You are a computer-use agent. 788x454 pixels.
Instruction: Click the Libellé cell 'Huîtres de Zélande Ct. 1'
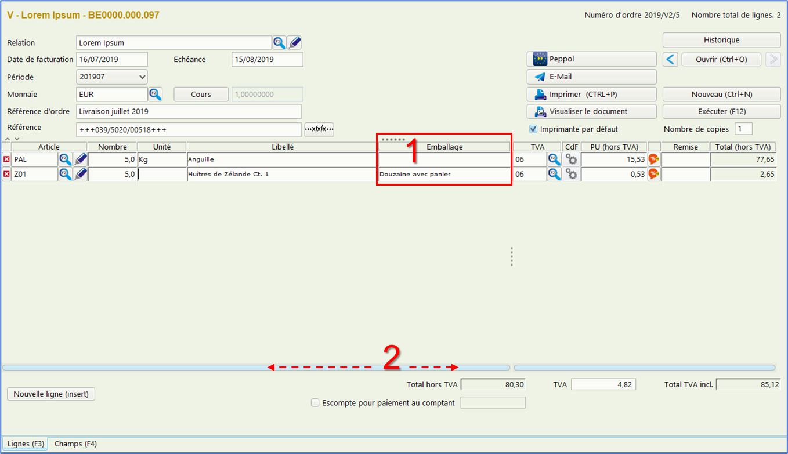(283, 174)
